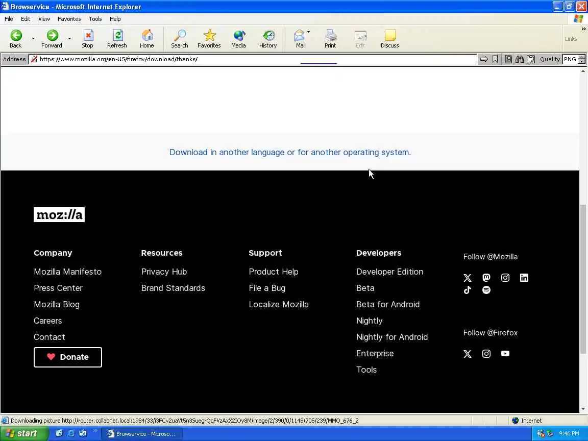Viewport: 588px width, 441px height.
Task: Open File a Bug link
Action: pos(267,288)
